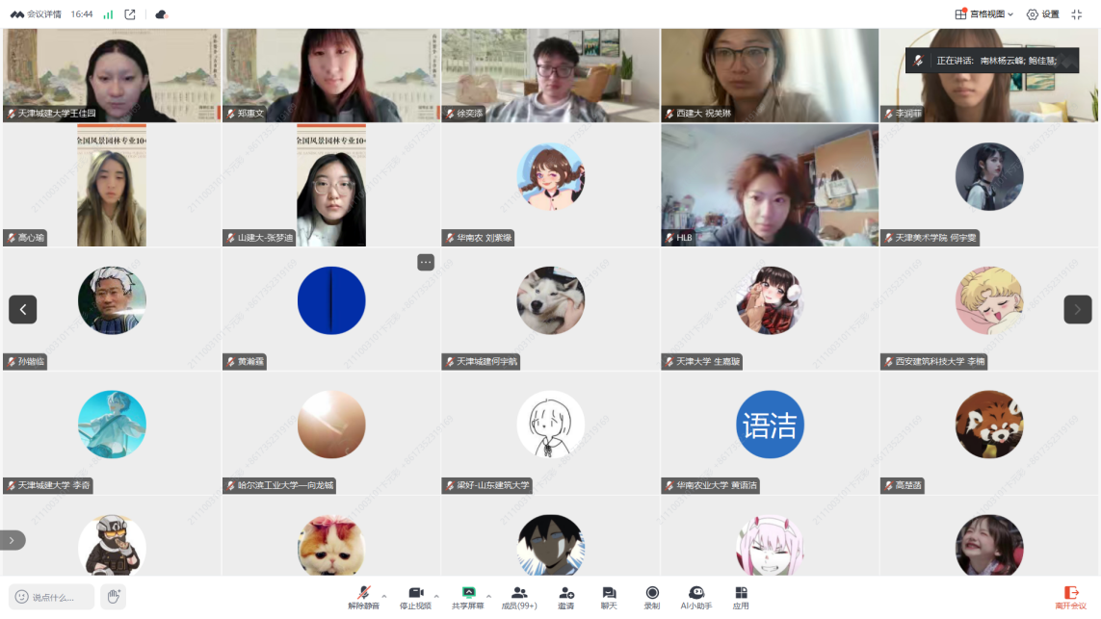Open 设置 settings in top bar
This screenshot has height=619, width=1101.
pyautogui.click(x=1042, y=14)
